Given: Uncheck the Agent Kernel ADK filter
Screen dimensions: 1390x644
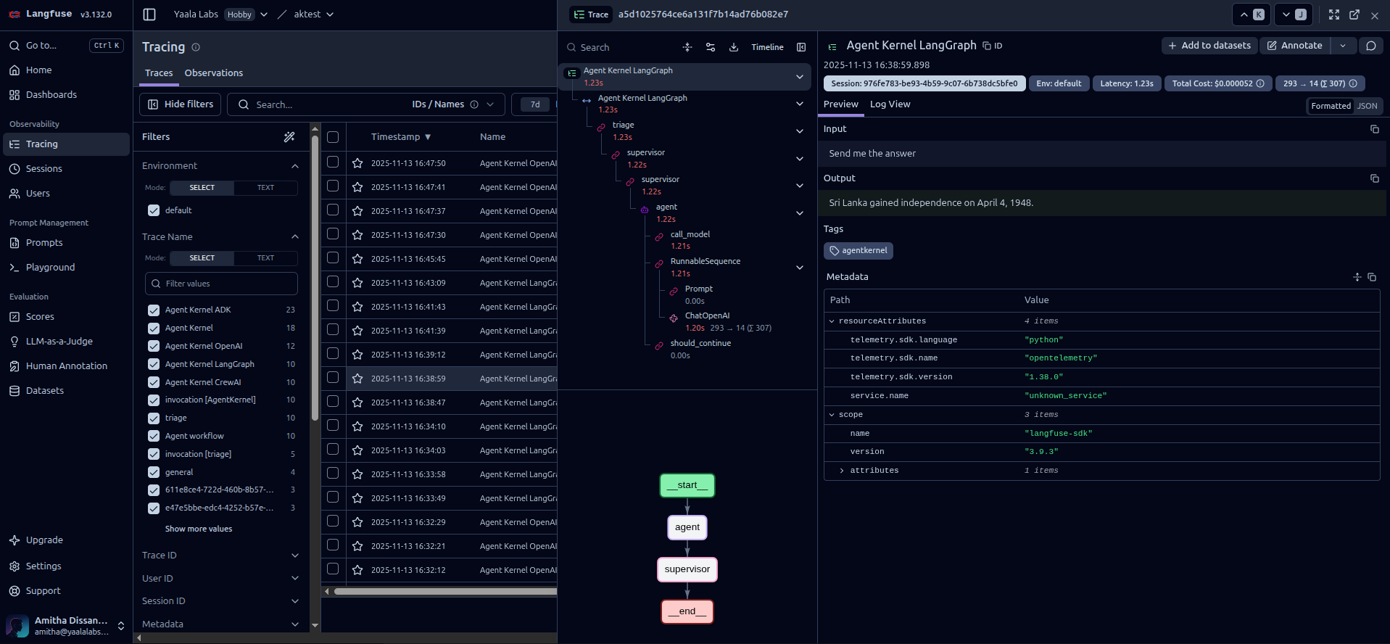Looking at the screenshot, I should point(154,310).
